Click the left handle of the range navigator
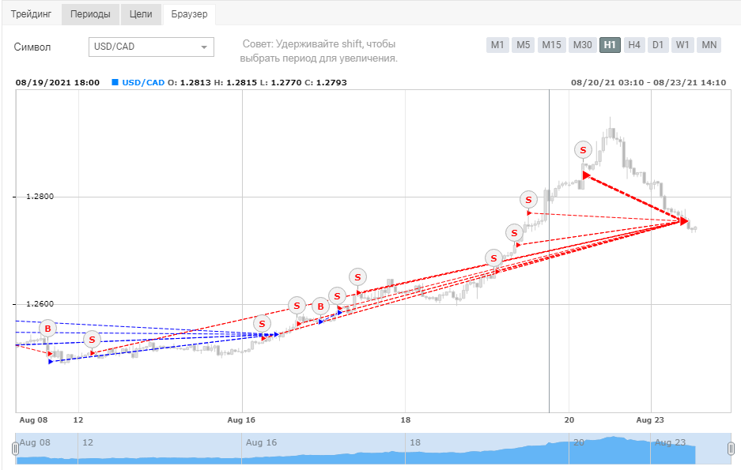This screenshot has width=741, height=470. coord(15,448)
